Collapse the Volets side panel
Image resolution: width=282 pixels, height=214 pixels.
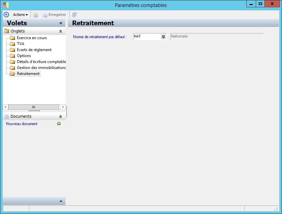(61, 23)
